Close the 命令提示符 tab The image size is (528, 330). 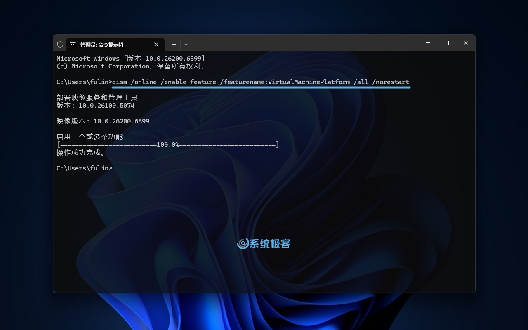[x=156, y=45]
